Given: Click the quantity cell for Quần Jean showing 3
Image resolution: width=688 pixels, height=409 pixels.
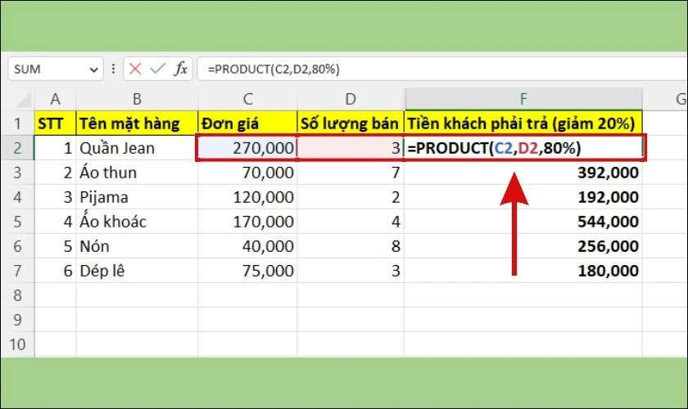Looking at the screenshot, I should 351,148.
